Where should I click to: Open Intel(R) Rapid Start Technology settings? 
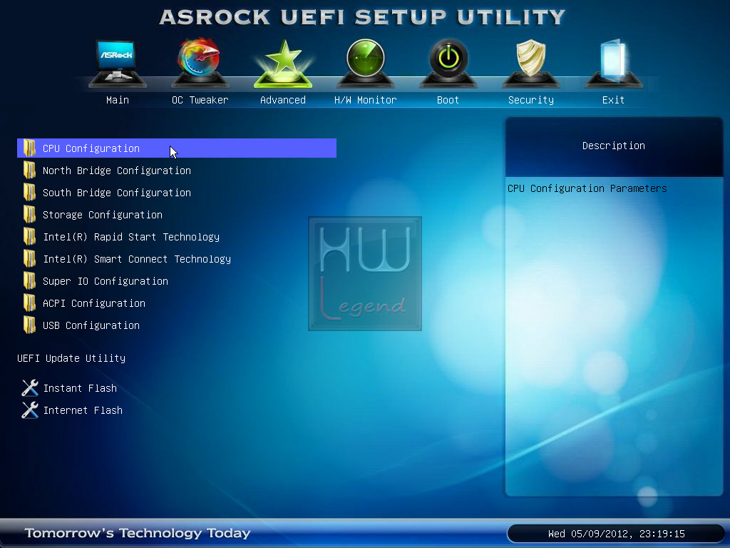pos(131,237)
